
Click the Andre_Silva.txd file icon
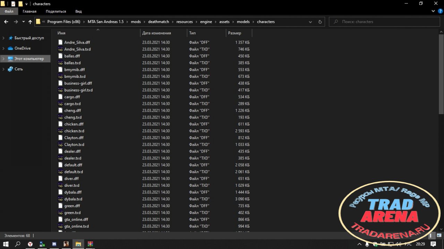point(60,49)
